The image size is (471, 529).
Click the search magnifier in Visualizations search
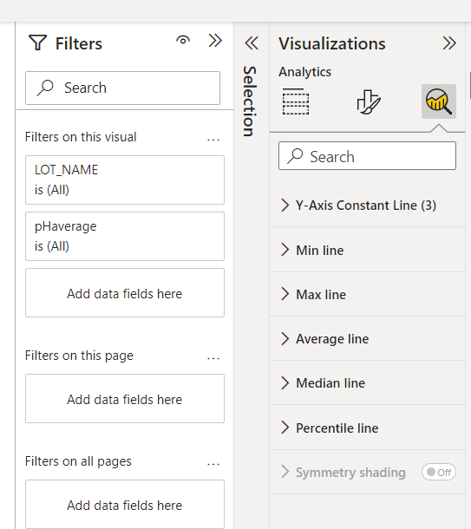pyautogui.click(x=295, y=156)
